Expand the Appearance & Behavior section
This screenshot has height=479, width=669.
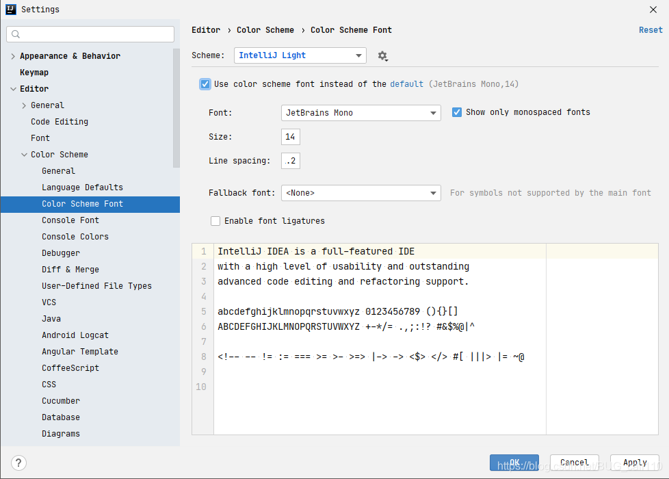(12, 55)
